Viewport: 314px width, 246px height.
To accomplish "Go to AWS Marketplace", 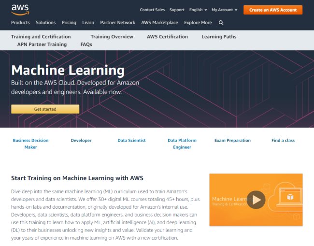I will [x=159, y=23].
